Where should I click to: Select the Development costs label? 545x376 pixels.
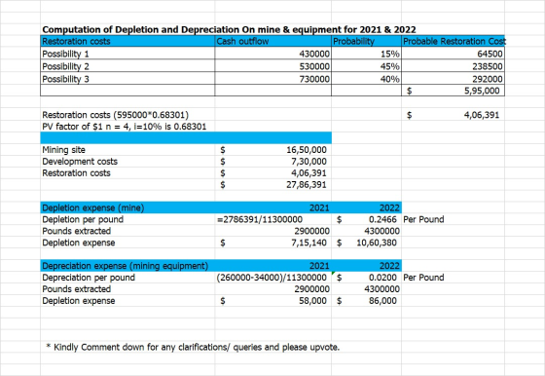(x=80, y=162)
